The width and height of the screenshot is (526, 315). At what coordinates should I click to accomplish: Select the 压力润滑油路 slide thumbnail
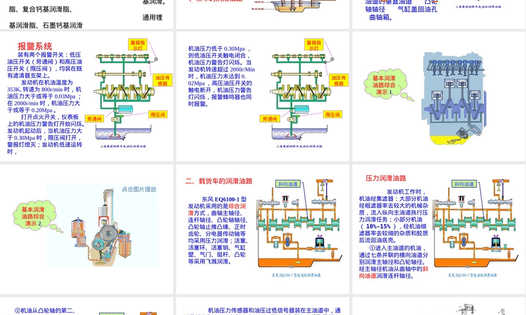point(439,229)
